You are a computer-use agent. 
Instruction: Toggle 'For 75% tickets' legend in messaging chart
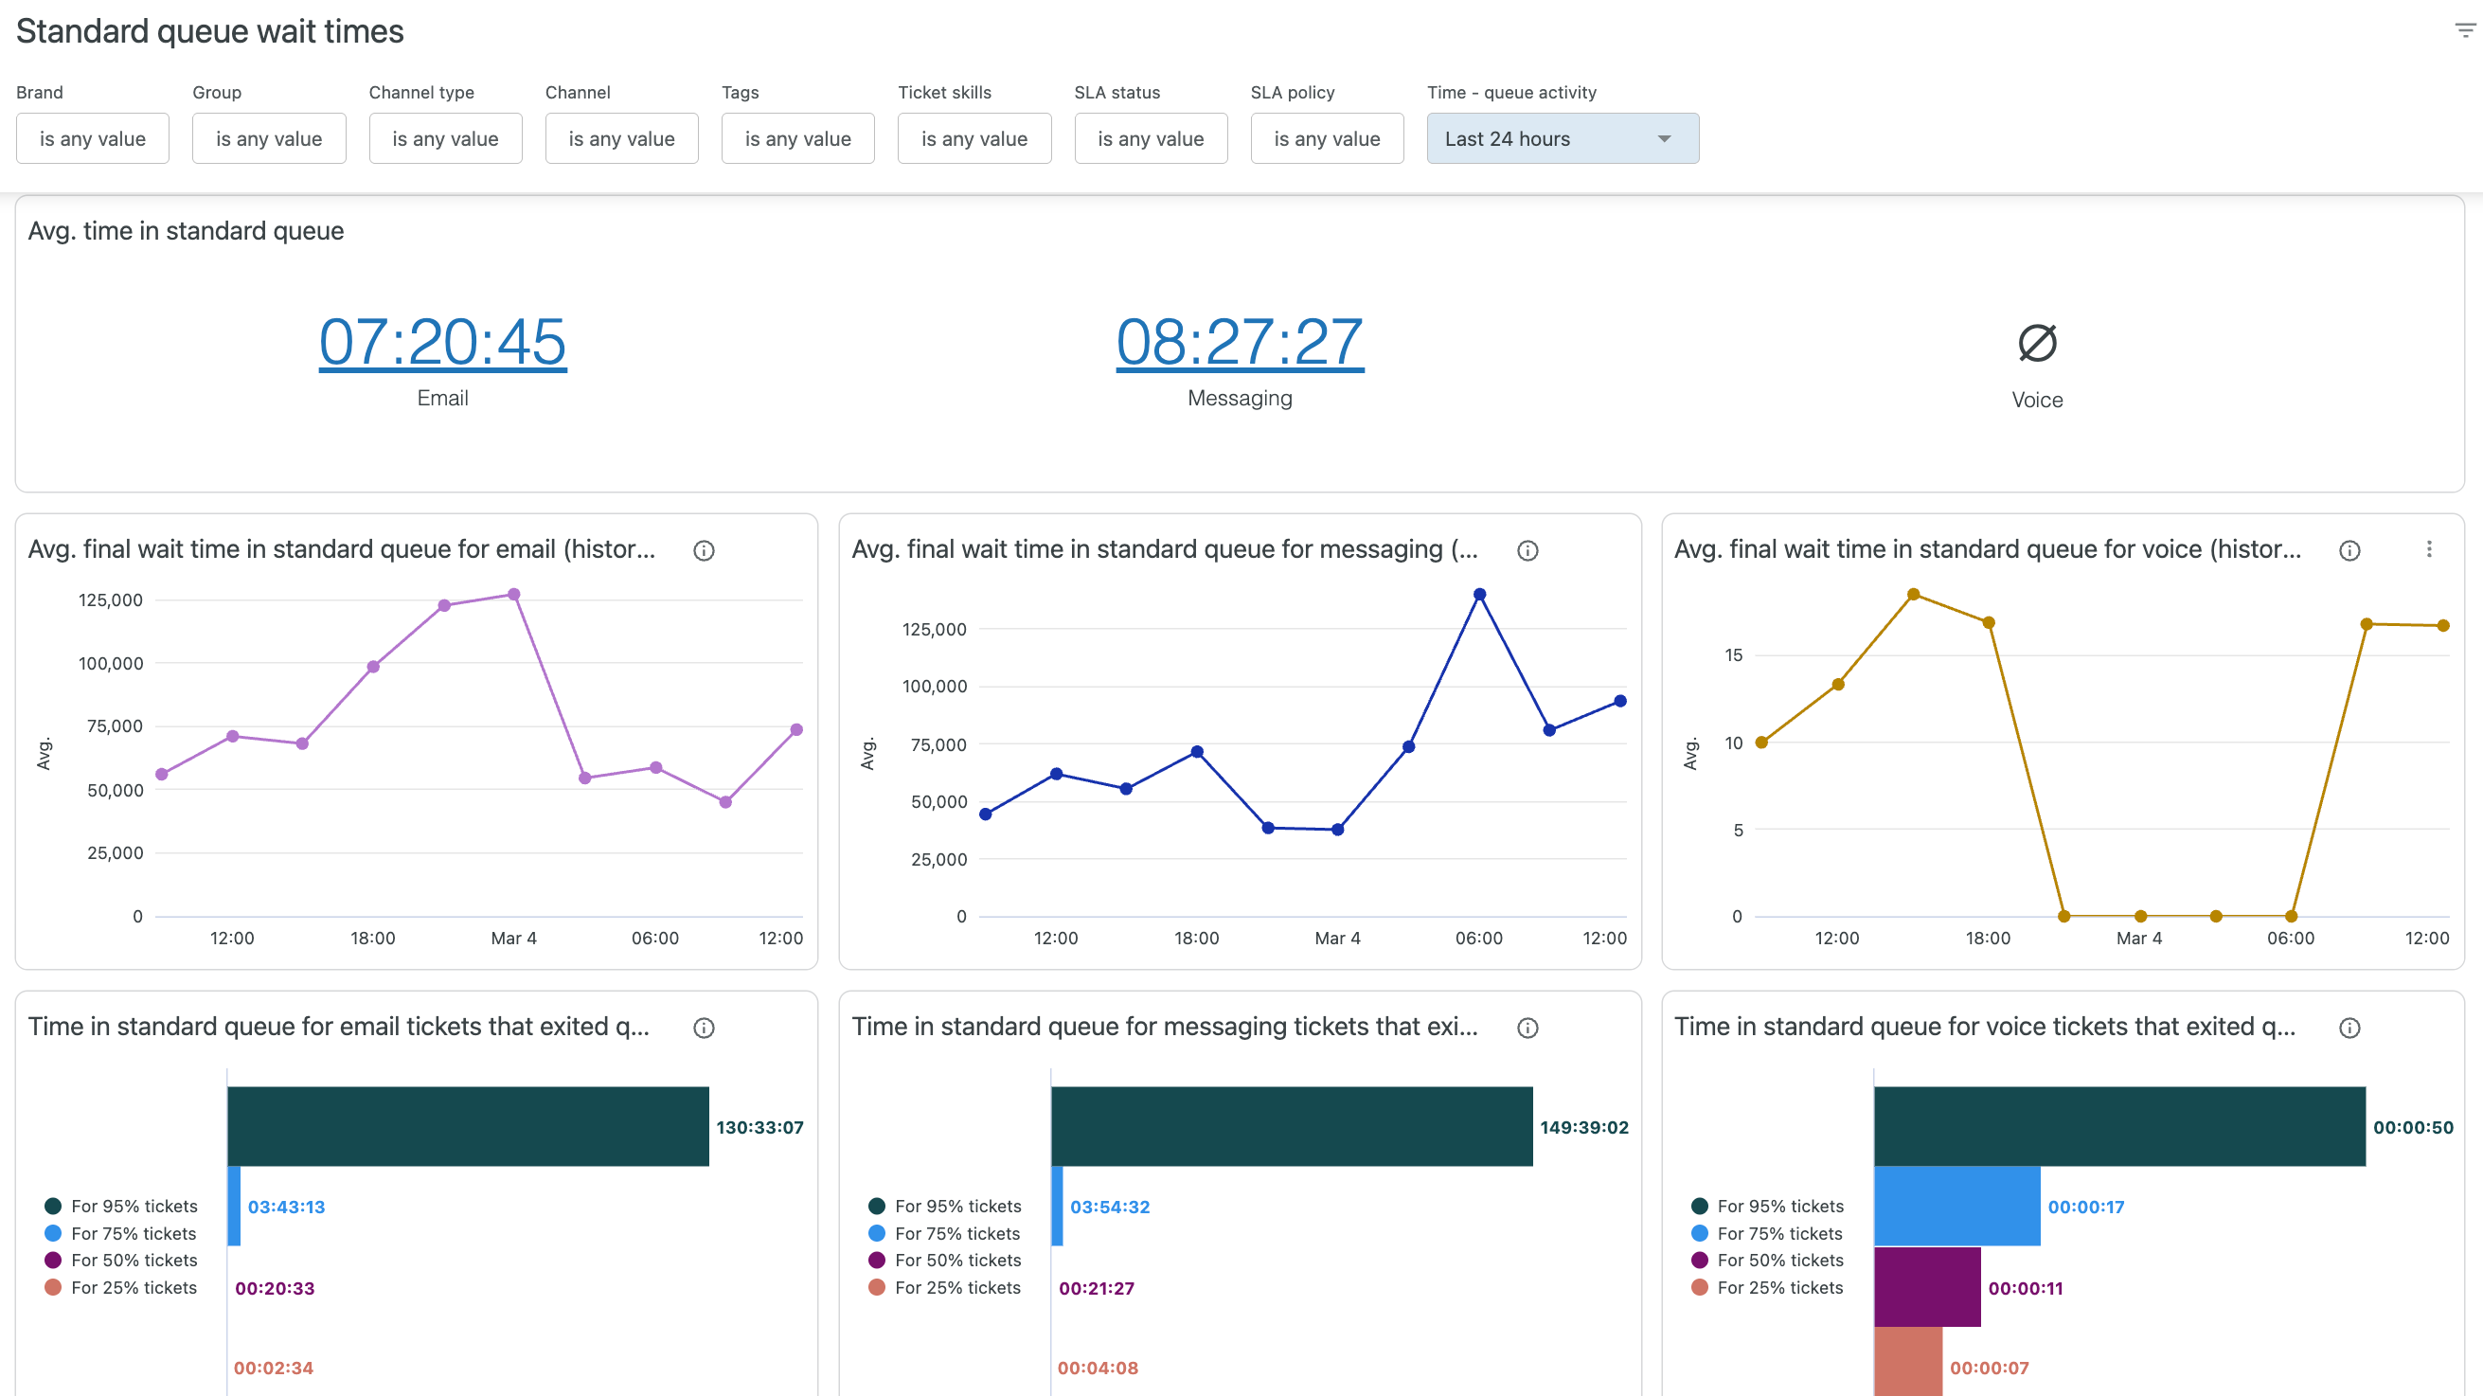(x=956, y=1233)
